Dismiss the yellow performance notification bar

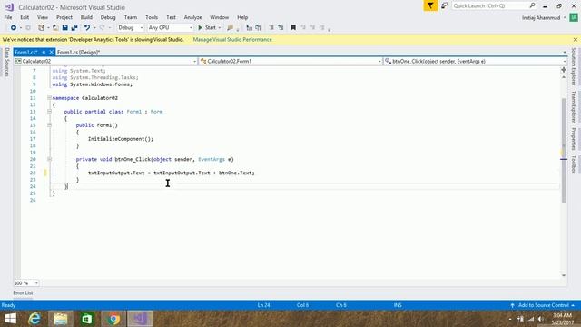point(575,39)
